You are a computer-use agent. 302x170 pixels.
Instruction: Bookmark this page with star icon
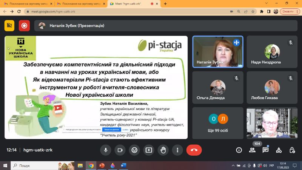coord(253,12)
